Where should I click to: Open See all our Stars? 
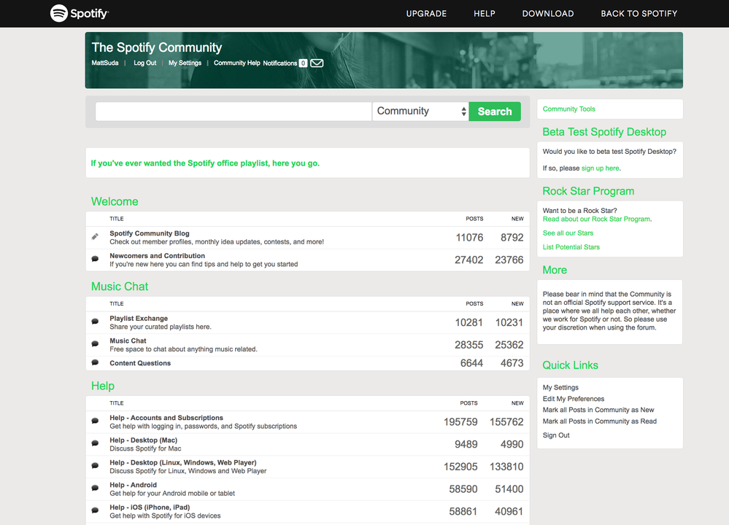(568, 233)
